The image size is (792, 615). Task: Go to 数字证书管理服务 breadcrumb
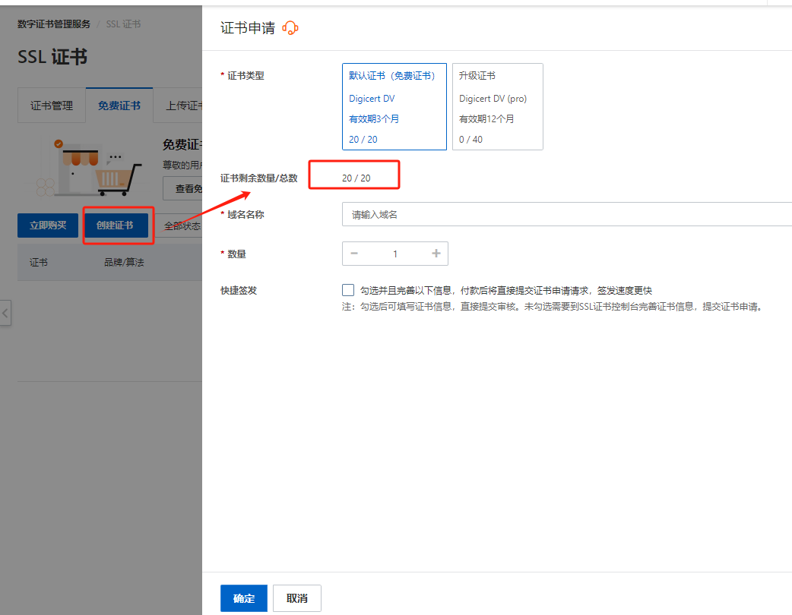coord(54,24)
